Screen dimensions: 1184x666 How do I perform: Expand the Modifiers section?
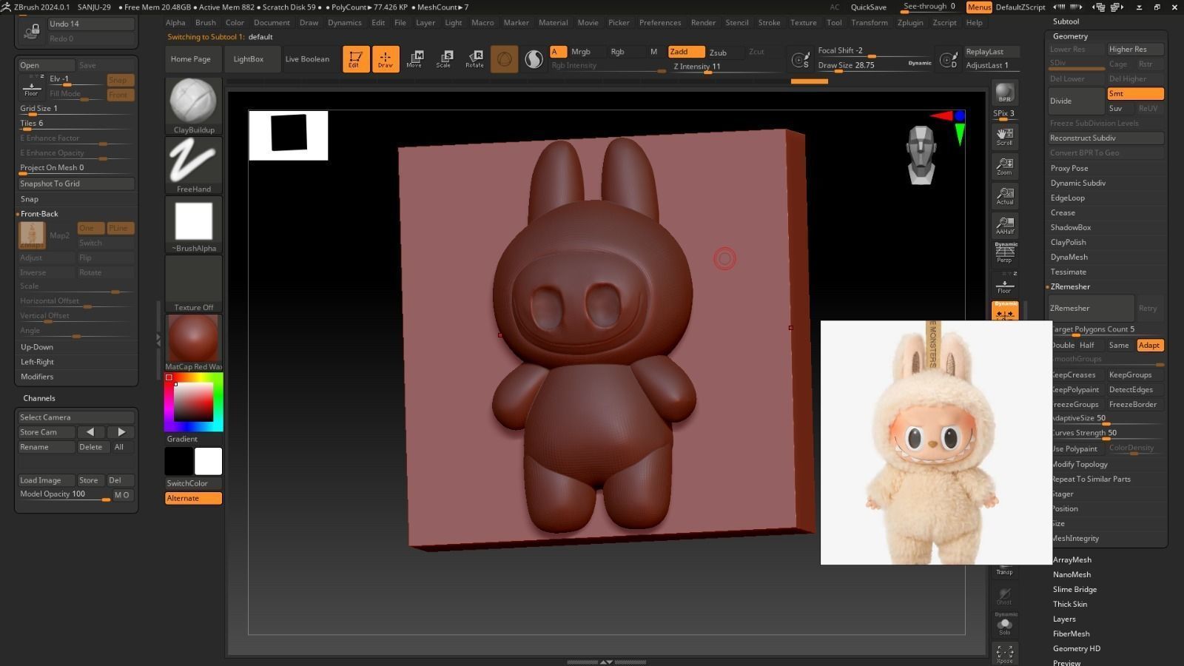click(37, 377)
